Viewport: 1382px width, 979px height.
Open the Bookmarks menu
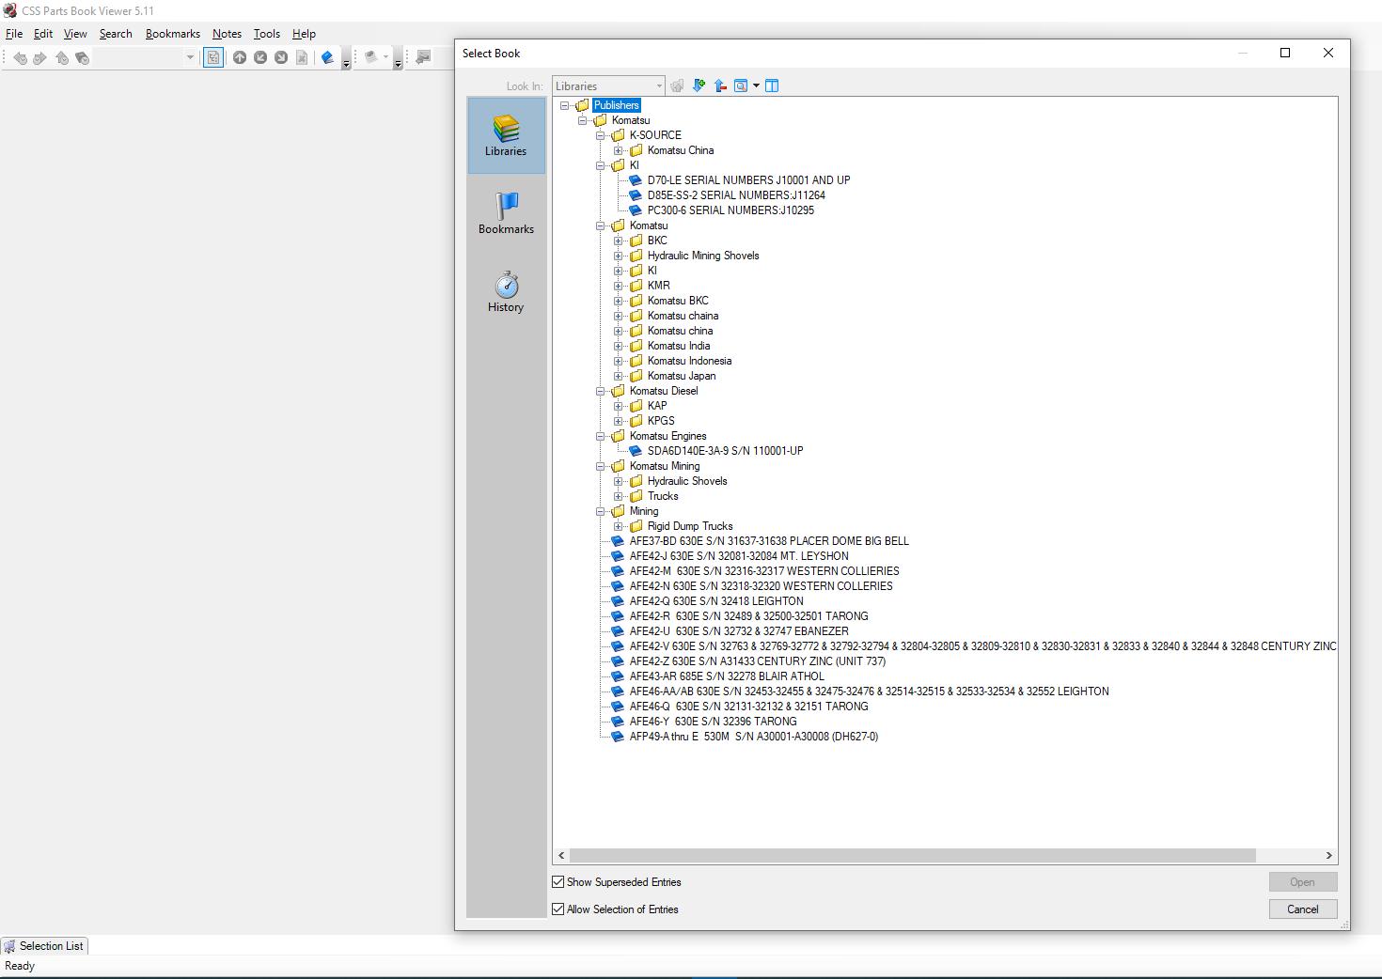[x=173, y=34]
